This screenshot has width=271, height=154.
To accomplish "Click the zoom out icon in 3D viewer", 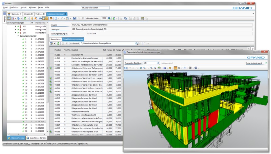I will (155, 68).
